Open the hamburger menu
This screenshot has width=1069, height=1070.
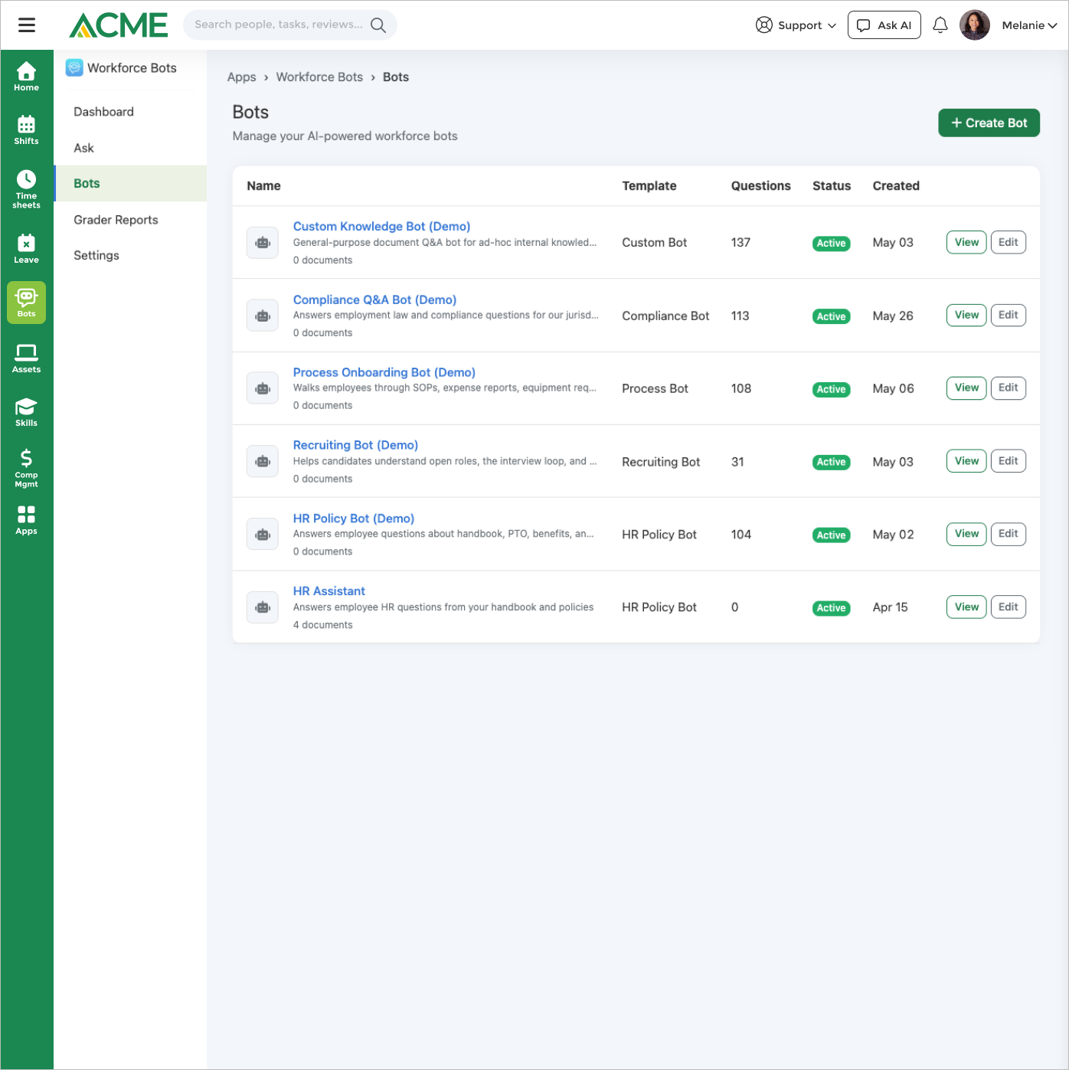[27, 25]
